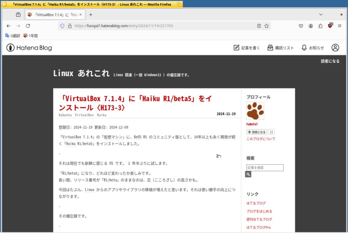The height and width of the screenshot is (233, 348).
Task: Open the Save to Pocket icon
Action: [x=301, y=26]
